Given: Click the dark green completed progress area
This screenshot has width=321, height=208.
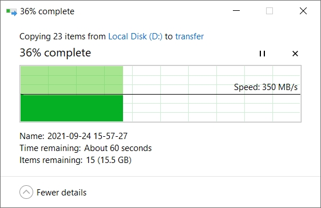Looking at the screenshot, I should [x=72, y=108].
